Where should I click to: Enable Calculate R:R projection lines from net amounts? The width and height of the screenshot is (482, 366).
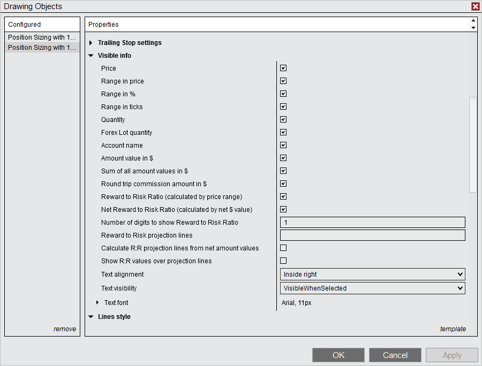click(283, 248)
